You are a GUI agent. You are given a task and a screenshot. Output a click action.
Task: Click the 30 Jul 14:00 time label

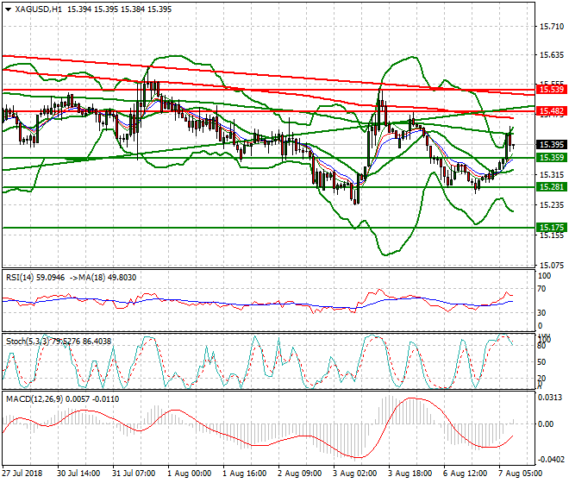pyautogui.click(x=78, y=474)
